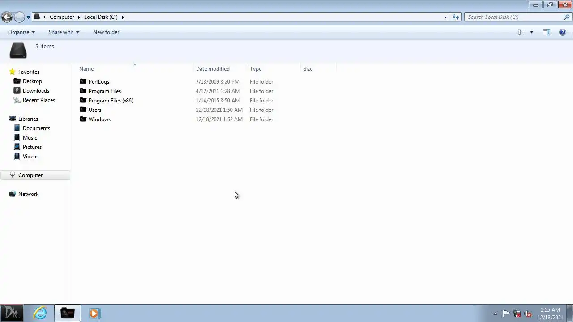Click the drive icon in the address bar

pos(37,17)
